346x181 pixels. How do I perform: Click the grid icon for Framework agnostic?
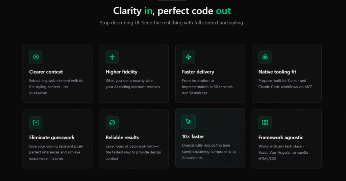[x=265, y=123]
